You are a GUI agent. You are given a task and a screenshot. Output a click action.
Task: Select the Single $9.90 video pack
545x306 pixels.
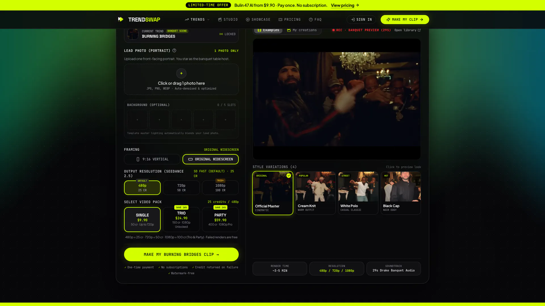(142, 220)
